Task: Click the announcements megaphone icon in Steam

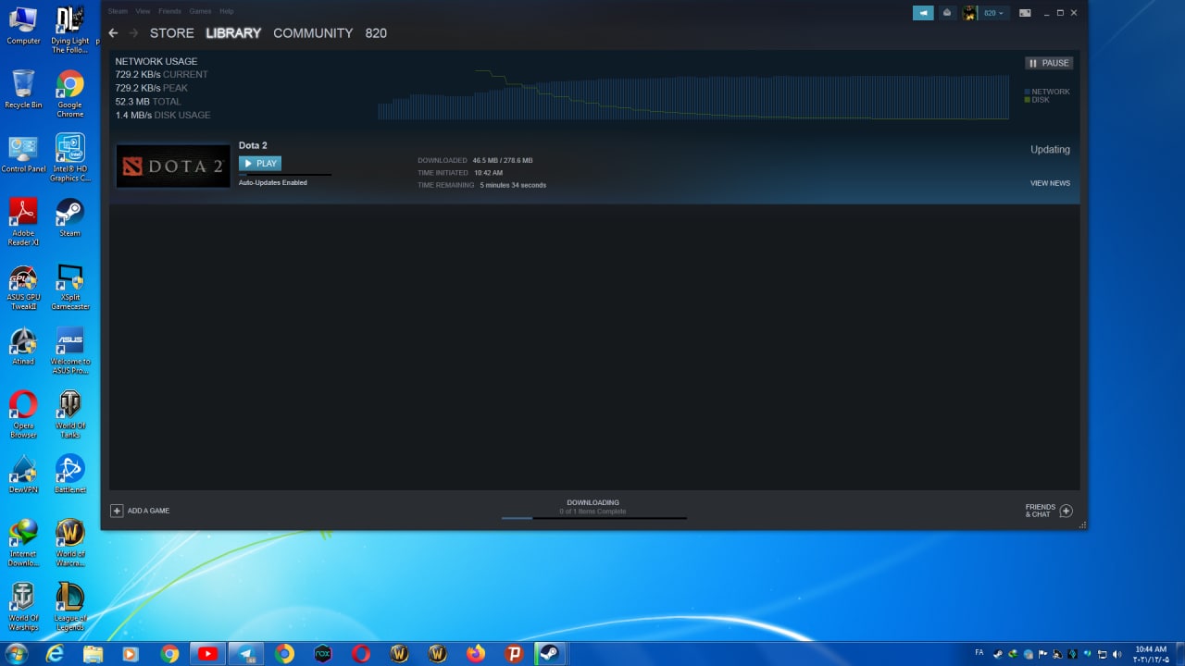Action: tap(923, 13)
